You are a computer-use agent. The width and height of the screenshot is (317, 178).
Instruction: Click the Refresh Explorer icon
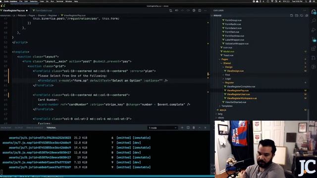(x=302, y=15)
